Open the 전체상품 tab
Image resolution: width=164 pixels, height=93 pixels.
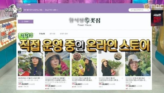pyautogui.click(x=42, y=34)
